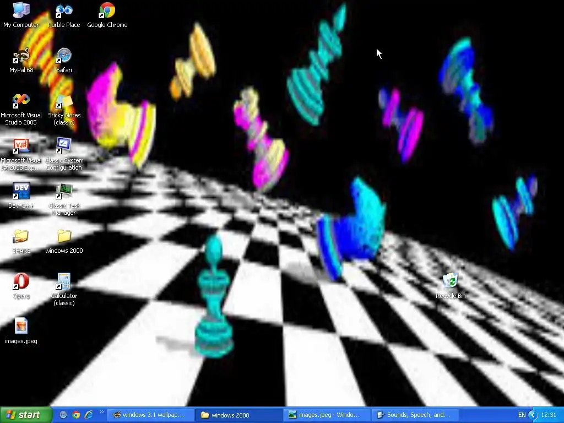
Task: Open the Start menu
Action: (26, 415)
